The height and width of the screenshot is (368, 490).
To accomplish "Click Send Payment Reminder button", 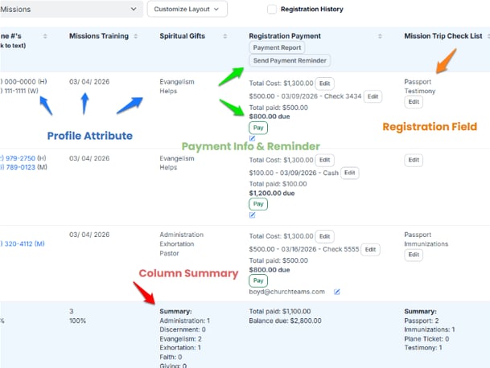I will [289, 61].
